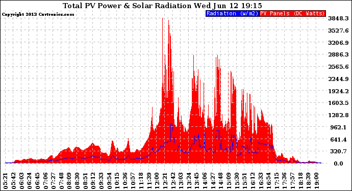Click the 17:15 time label
This screenshot has width=352, height=191.
click(276, 181)
